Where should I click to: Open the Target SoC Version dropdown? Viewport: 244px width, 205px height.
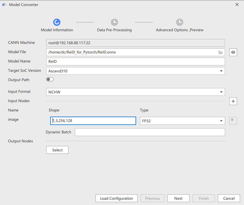(221, 71)
